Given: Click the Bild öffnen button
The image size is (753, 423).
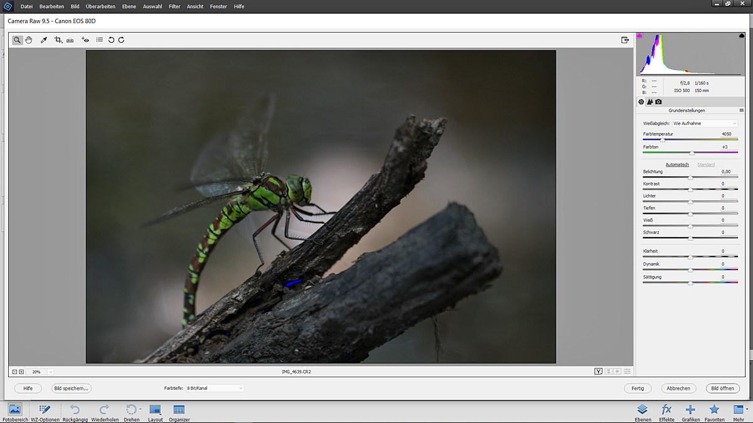Looking at the screenshot, I should [722, 389].
